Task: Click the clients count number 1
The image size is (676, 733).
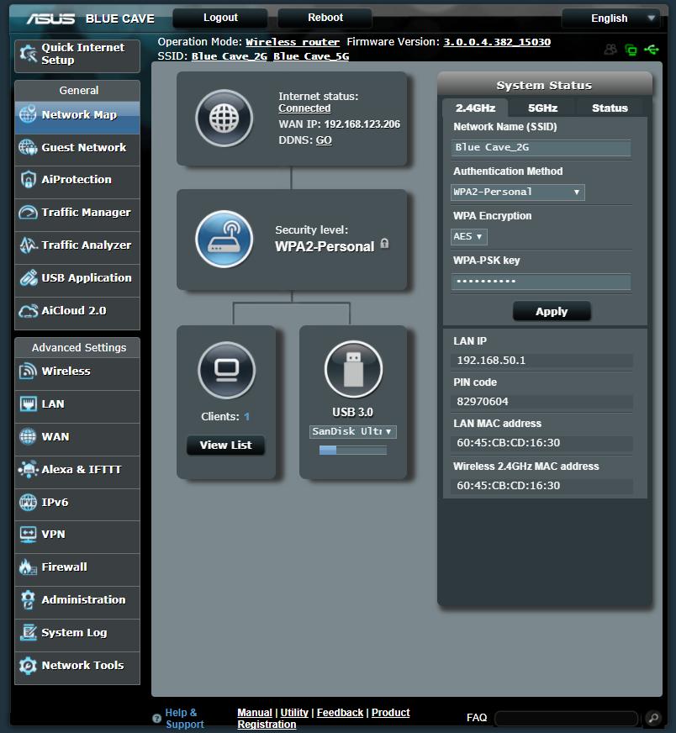Action: click(246, 417)
